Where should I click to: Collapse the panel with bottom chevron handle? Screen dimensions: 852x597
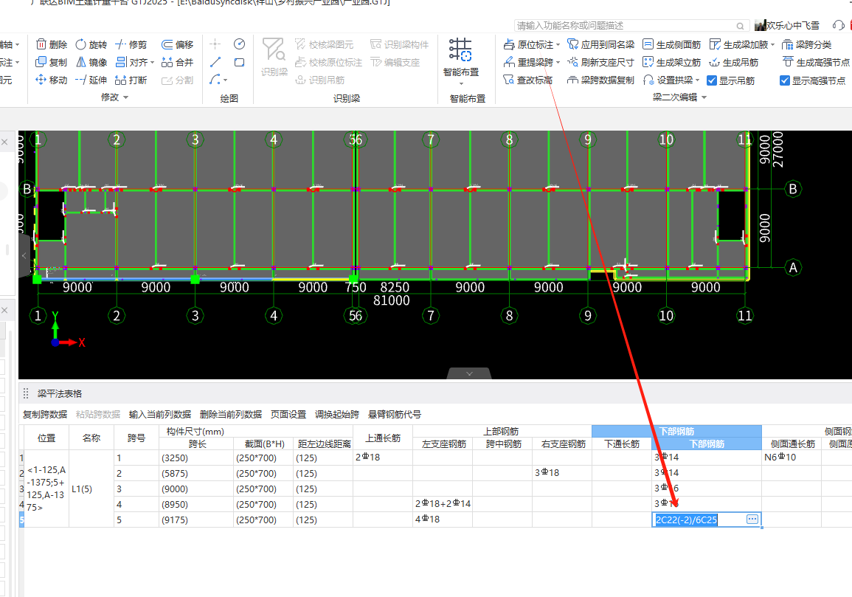[469, 373]
